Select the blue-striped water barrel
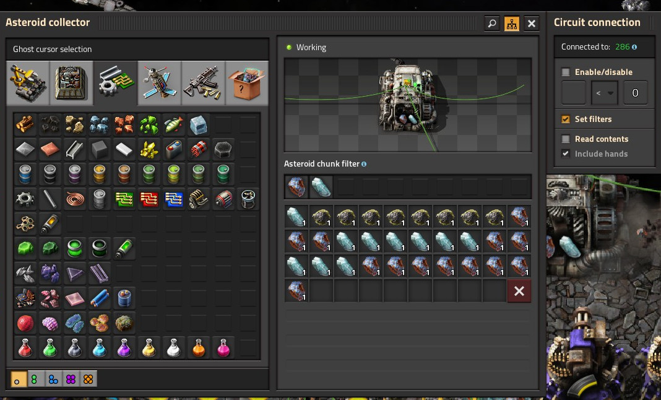 pos(25,174)
